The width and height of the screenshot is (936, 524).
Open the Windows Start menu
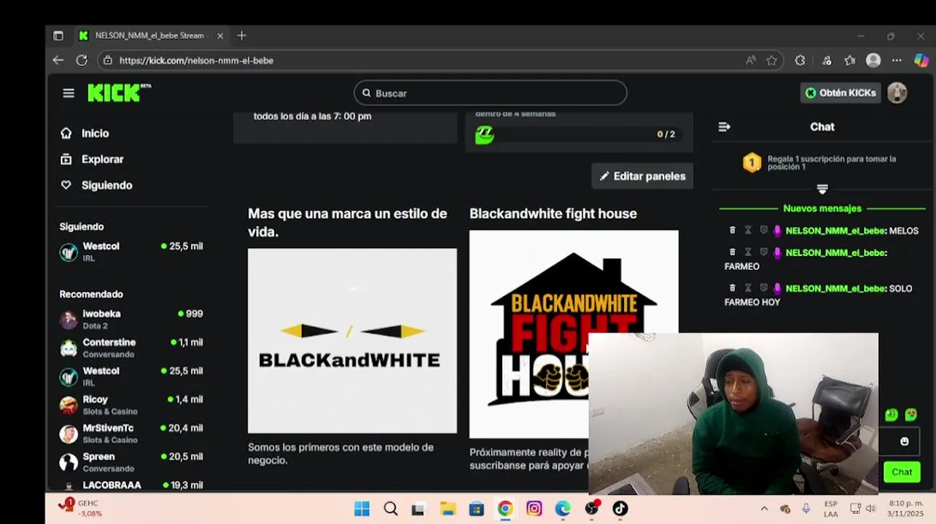[362, 509]
